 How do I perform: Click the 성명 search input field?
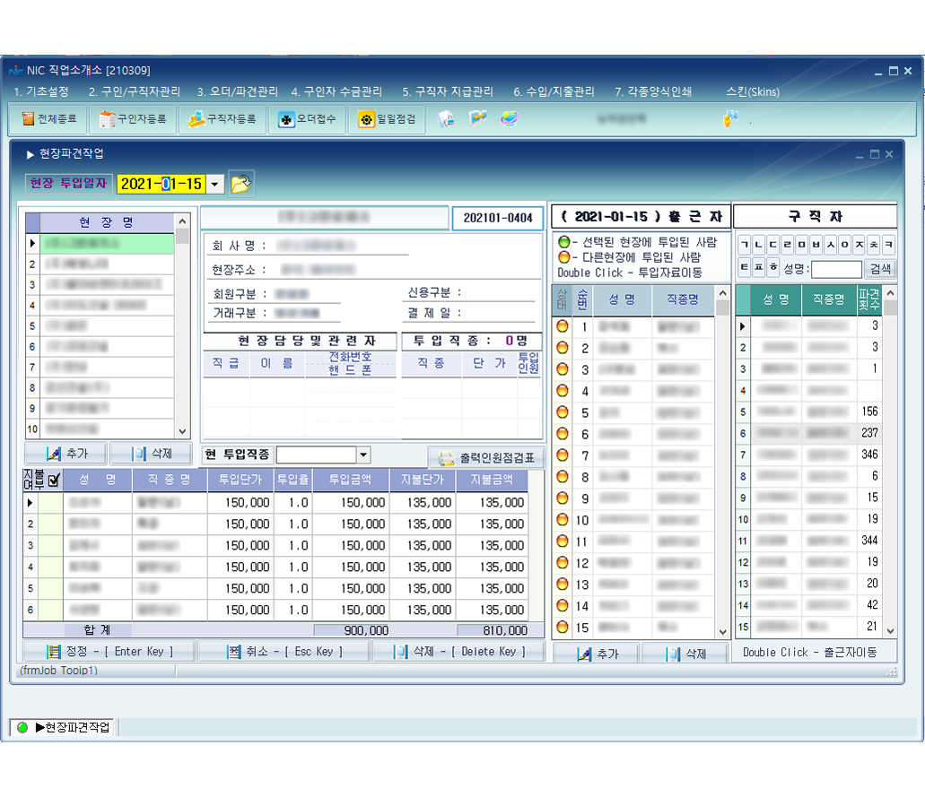[835, 268]
